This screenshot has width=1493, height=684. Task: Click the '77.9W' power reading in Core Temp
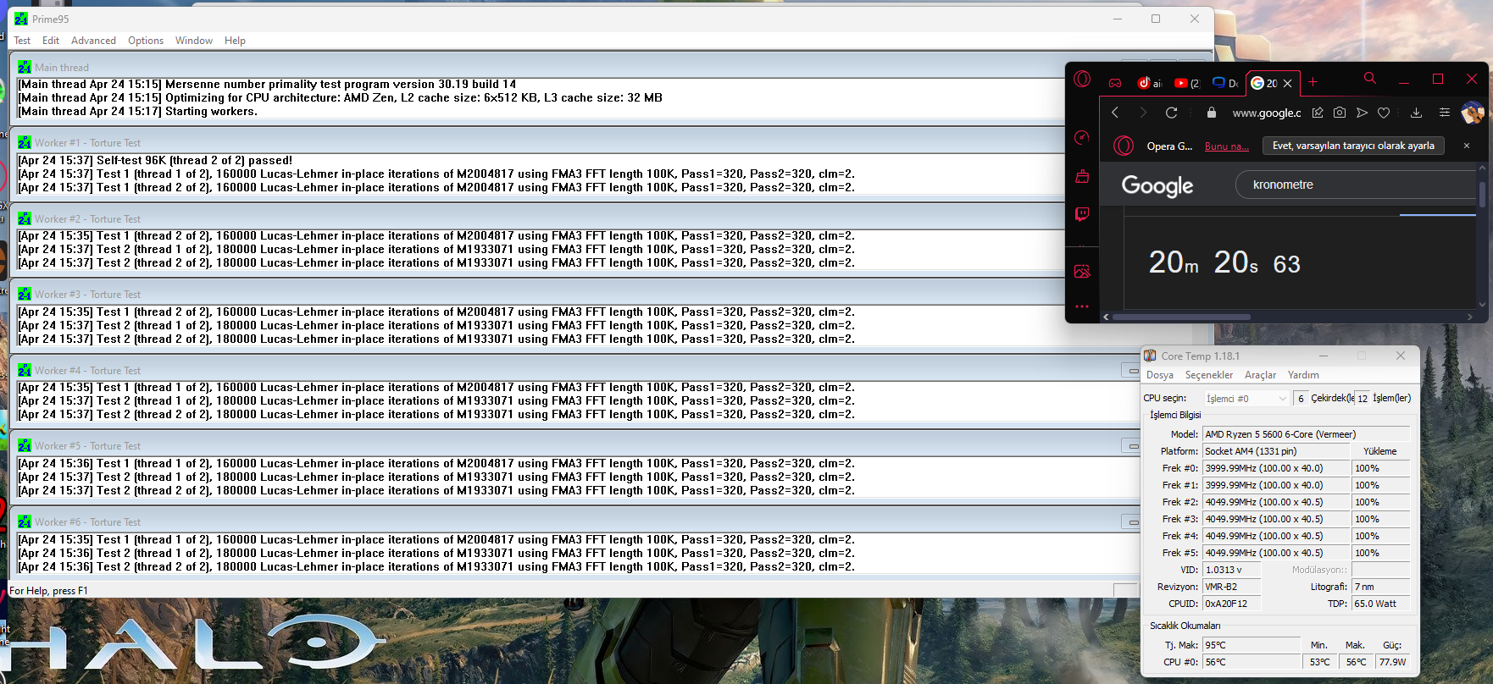tap(1393, 662)
